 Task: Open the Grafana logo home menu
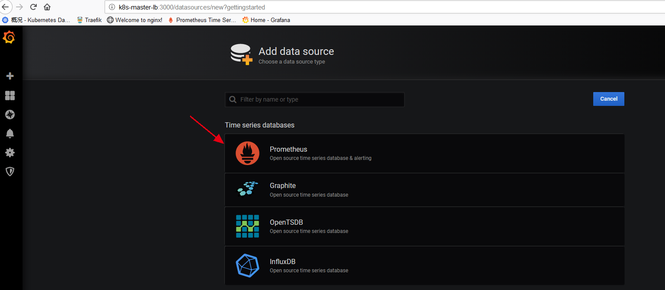tap(9, 38)
